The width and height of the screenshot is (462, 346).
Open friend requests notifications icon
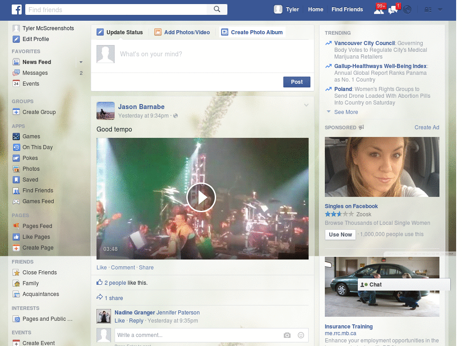click(379, 10)
